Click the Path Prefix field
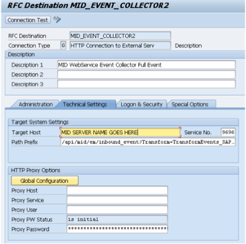246x244 pixels. coord(148,142)
